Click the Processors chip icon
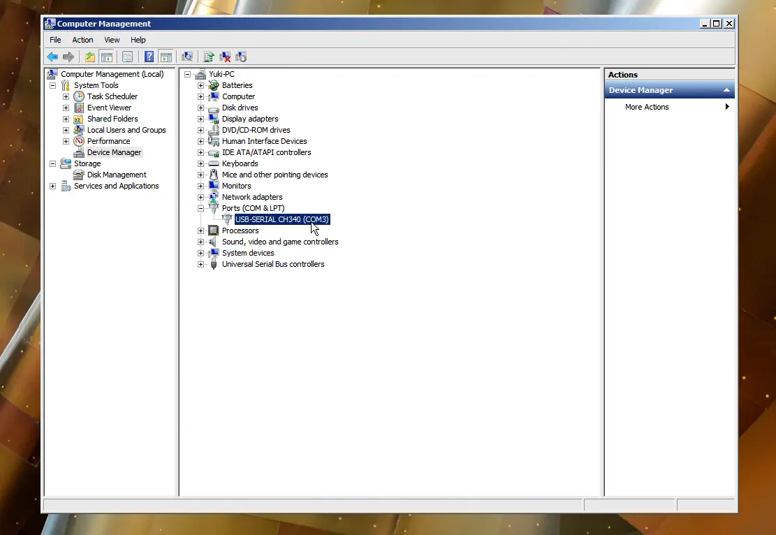 pos(213,230)
